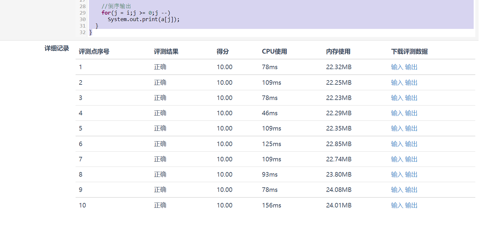Select the 46ms CPU usage value

(270, 113)
